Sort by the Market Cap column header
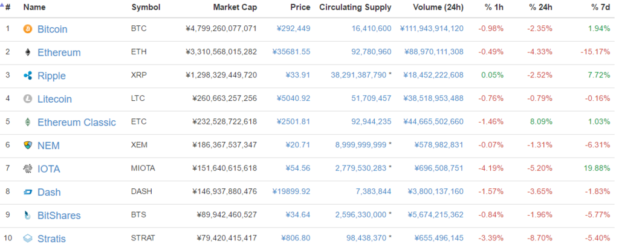This screenshot has width=619, height=250. (235, 7)
